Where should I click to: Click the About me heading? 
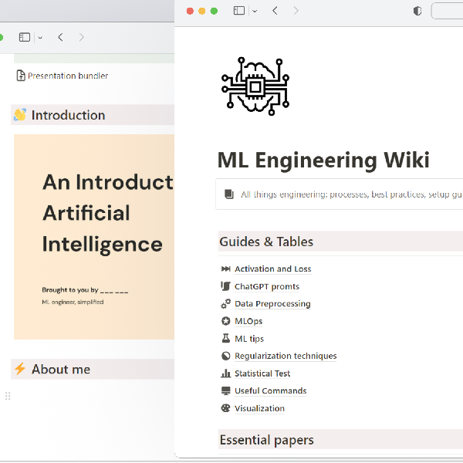click(x=61, y=370)
